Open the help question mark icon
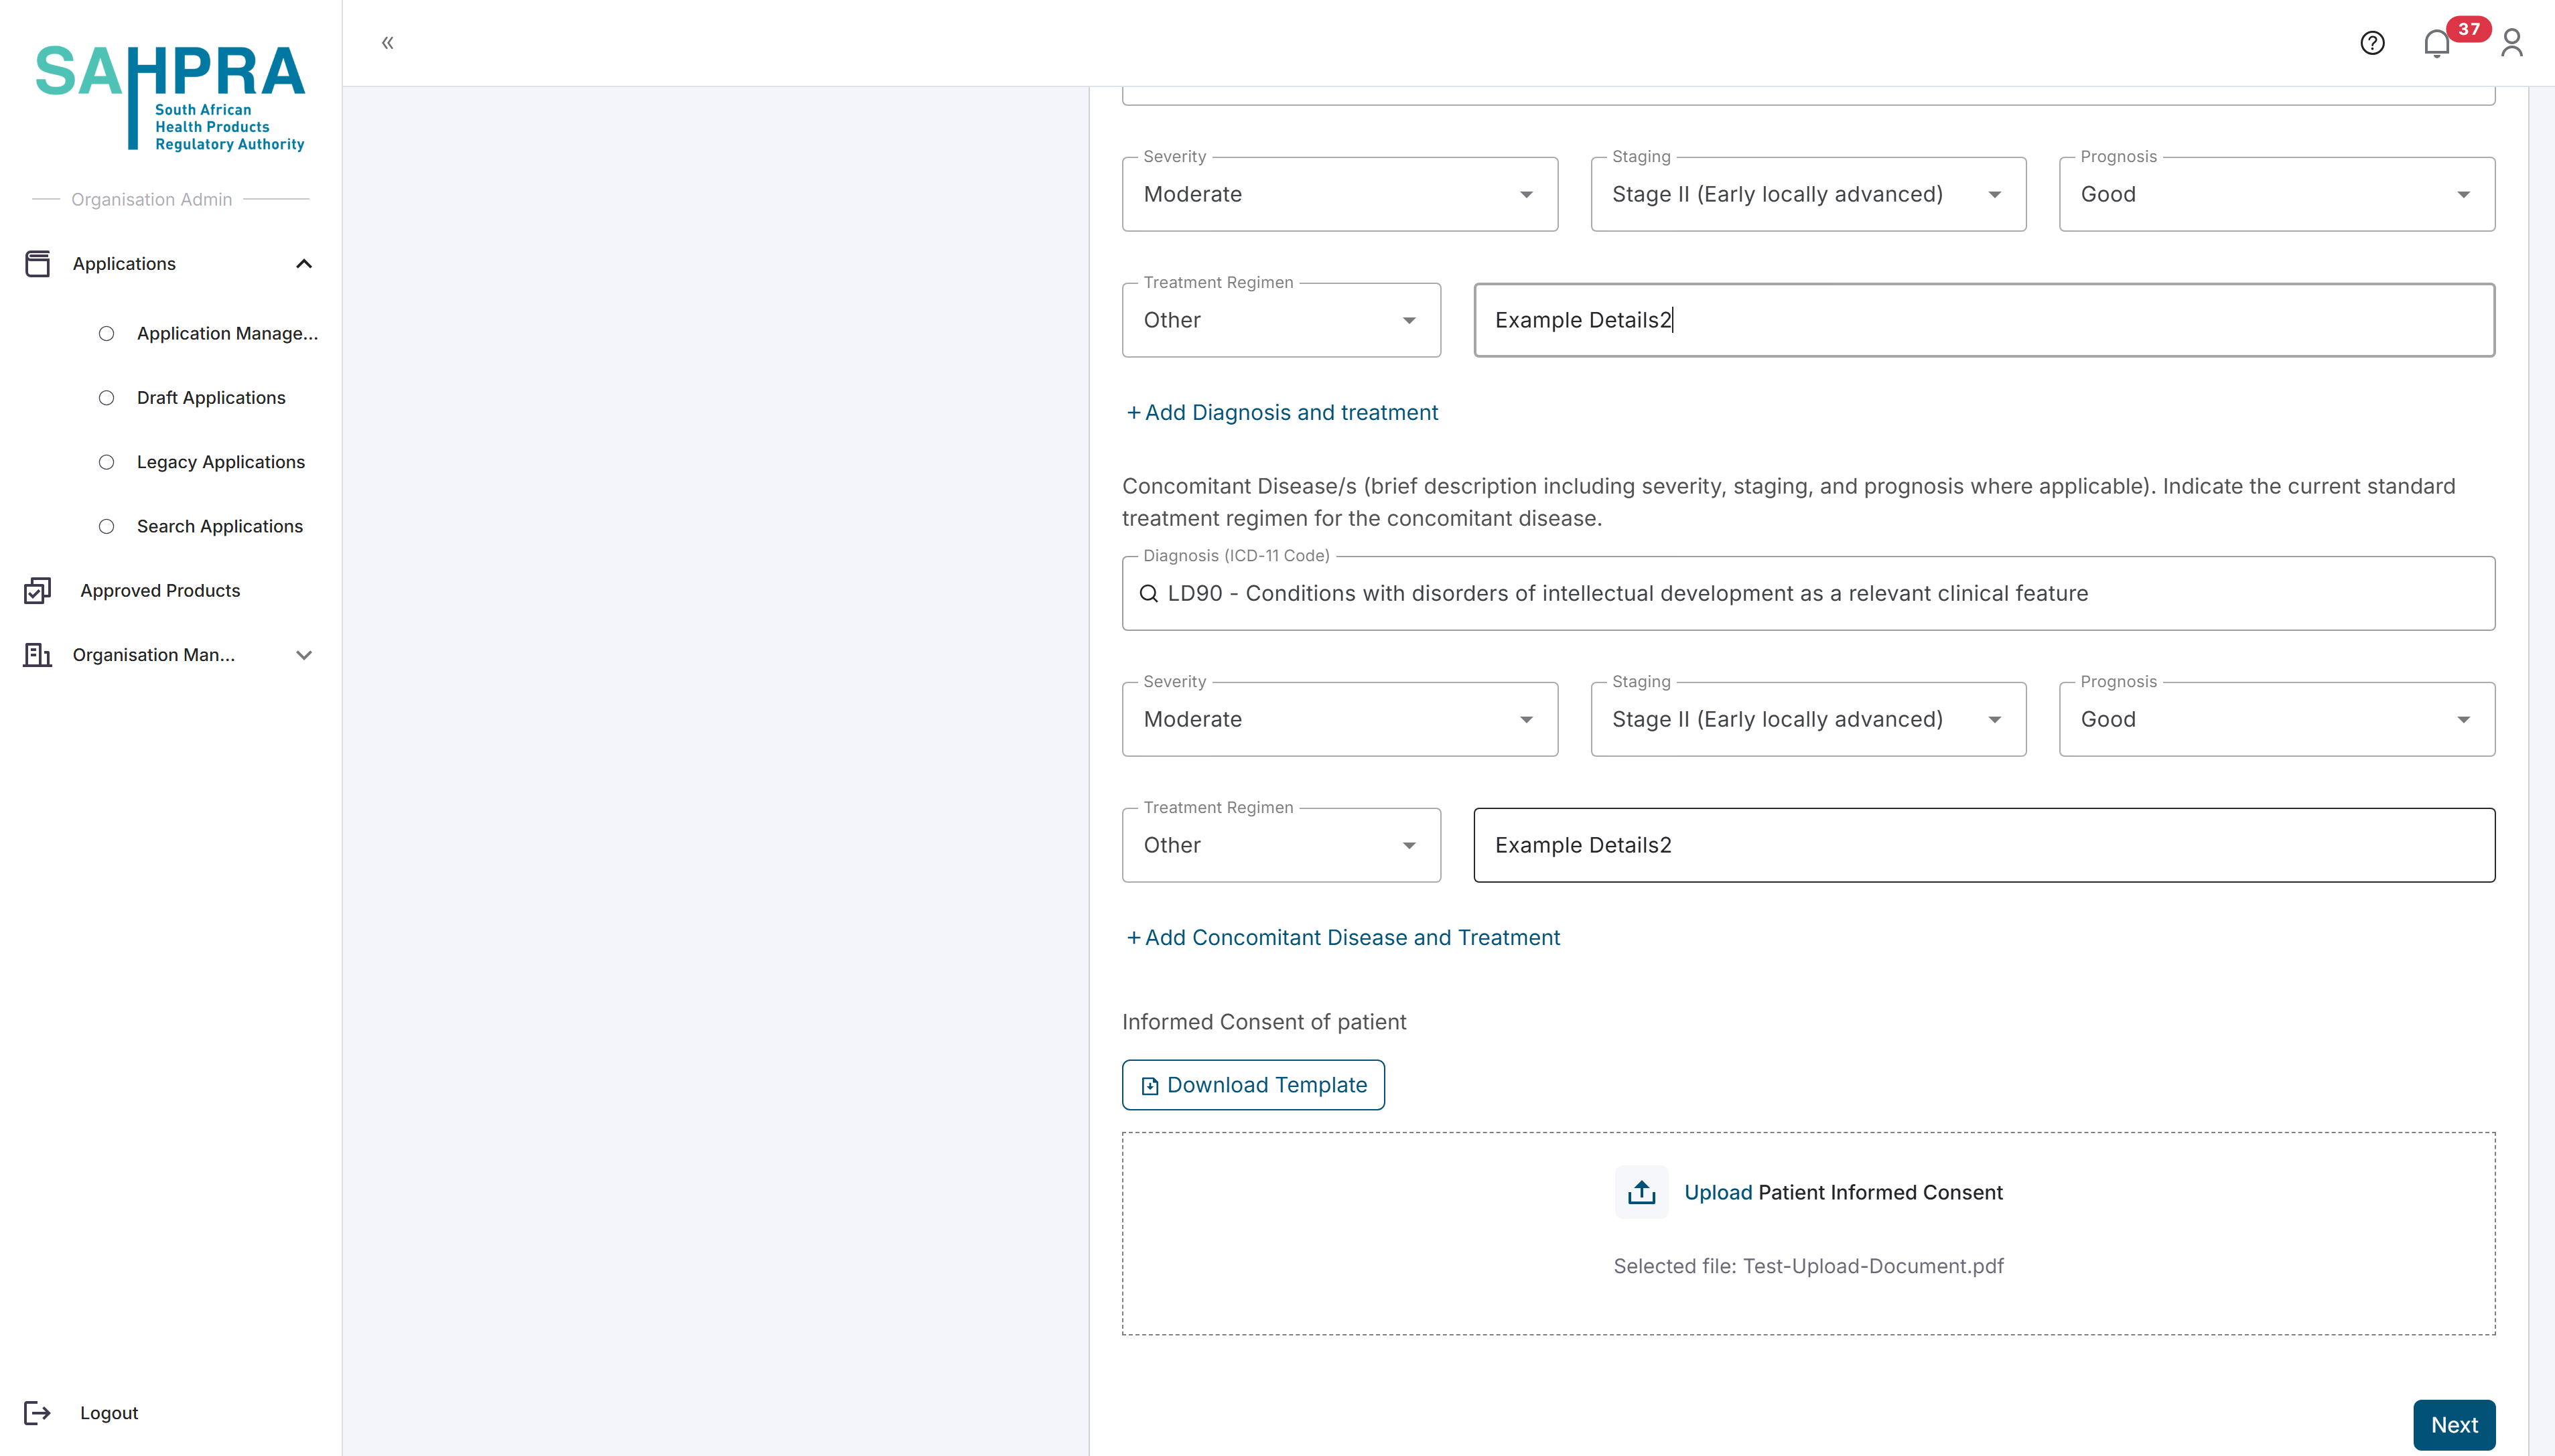 tap(2372, 43)
